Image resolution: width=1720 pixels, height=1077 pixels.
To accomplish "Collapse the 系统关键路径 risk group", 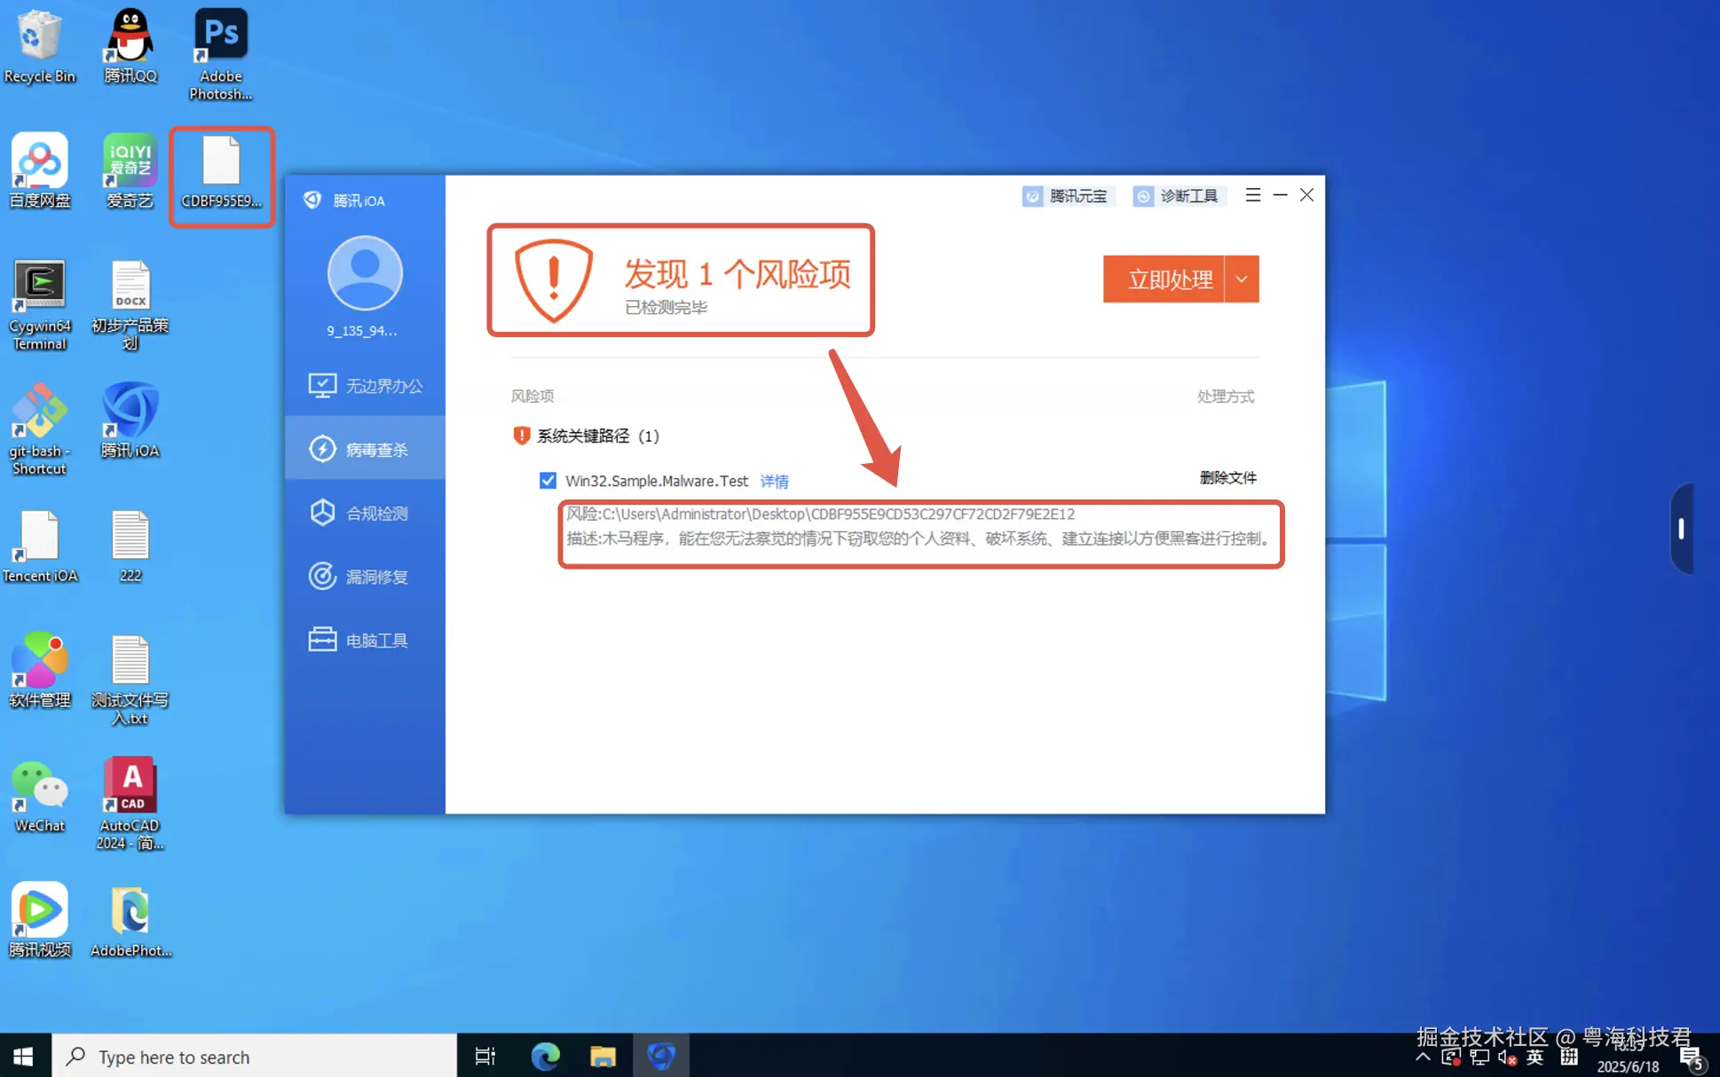I will click(x=583, y=436).
